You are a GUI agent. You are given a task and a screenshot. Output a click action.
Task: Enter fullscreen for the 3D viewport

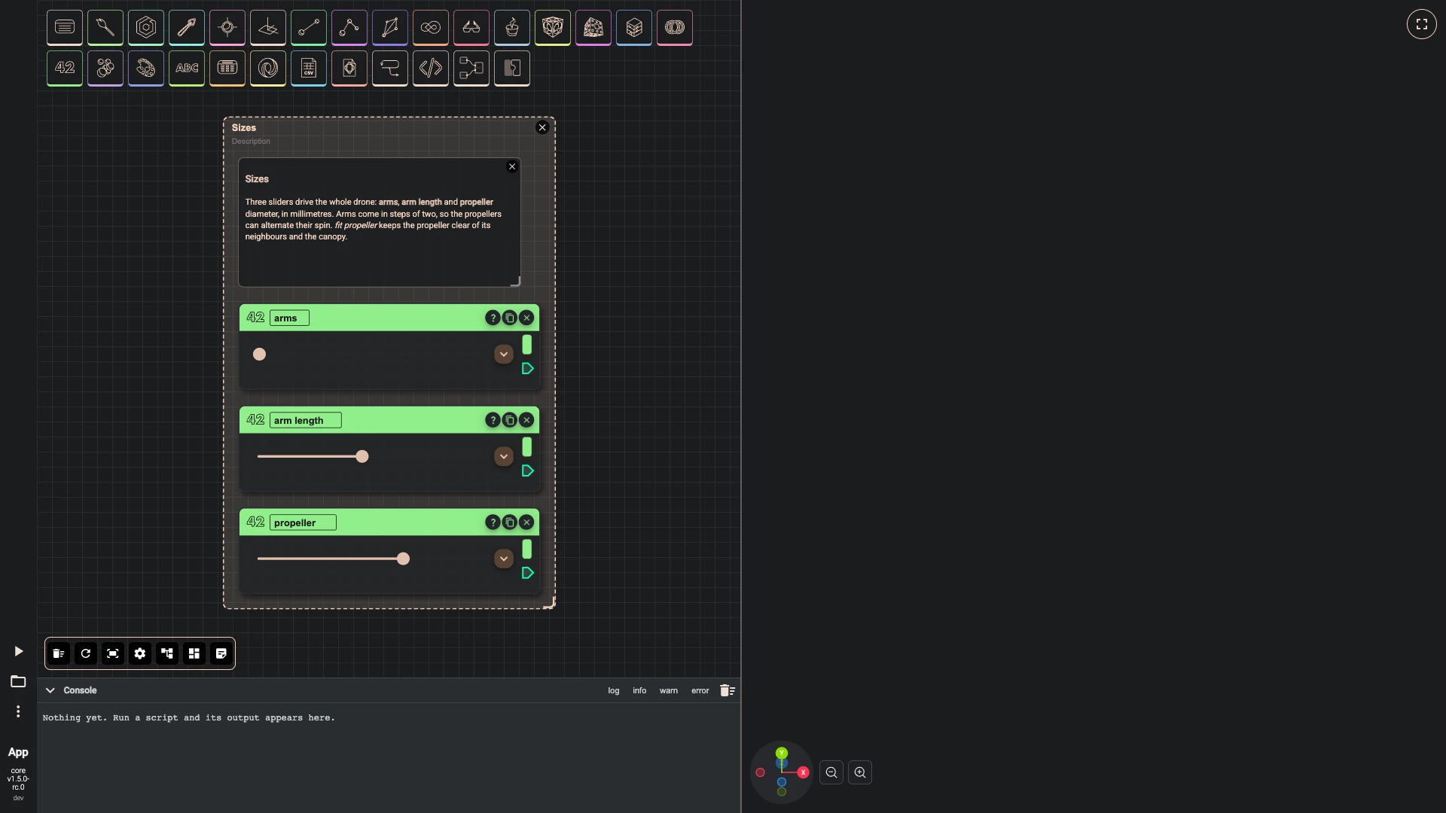click(x=1422, y=24)
